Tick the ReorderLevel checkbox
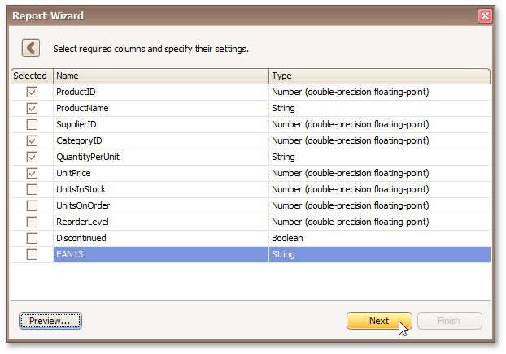This screenshot has height=354, width=506. [32, 222]
